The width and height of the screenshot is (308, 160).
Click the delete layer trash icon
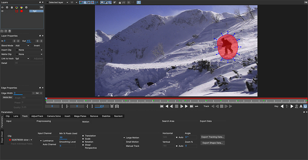point(10,31)
